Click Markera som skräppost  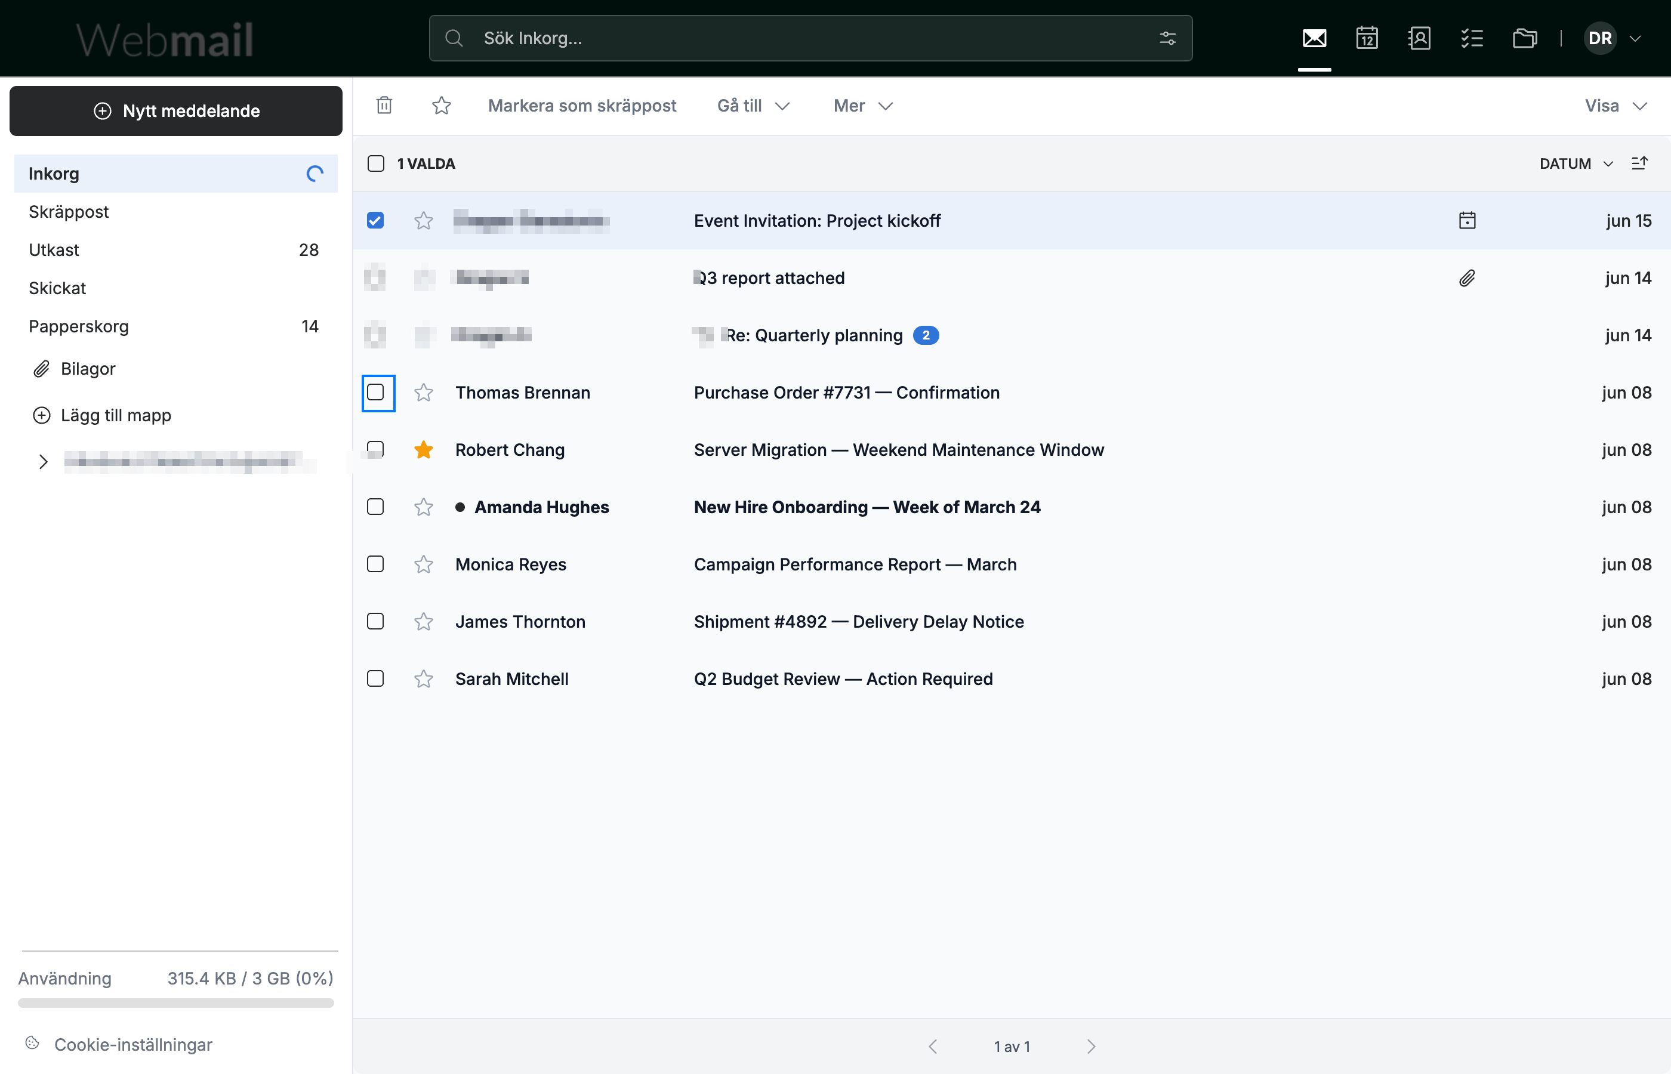[x=582, y=105]
